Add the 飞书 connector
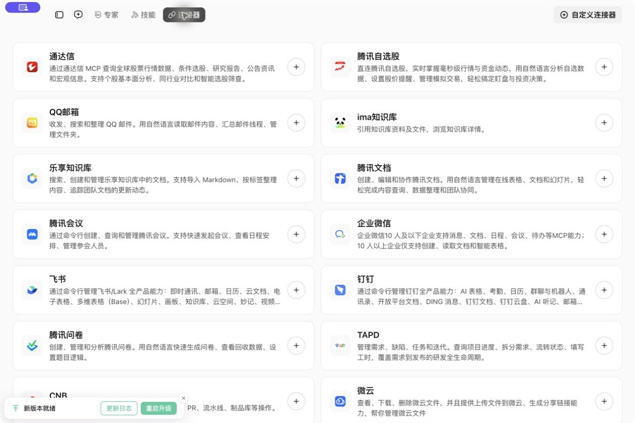The height and width of the screenshot is (423, 635). pos(297,290)
